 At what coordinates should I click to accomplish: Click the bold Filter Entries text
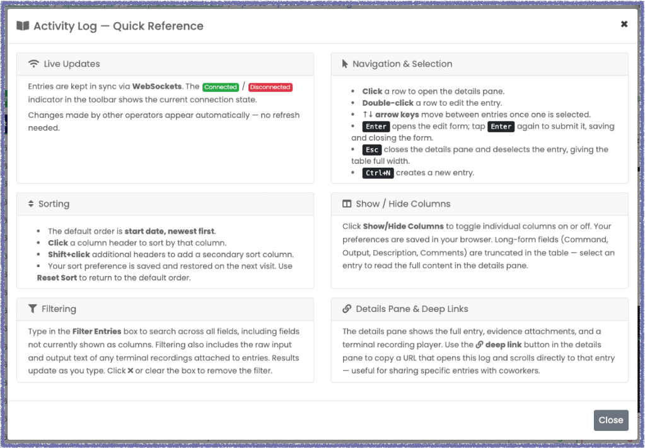click(96, 331)
